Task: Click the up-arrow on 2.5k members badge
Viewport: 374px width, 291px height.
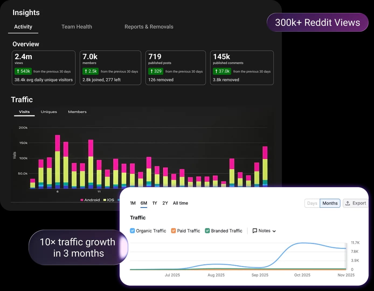Action: (x=86, y=71)
